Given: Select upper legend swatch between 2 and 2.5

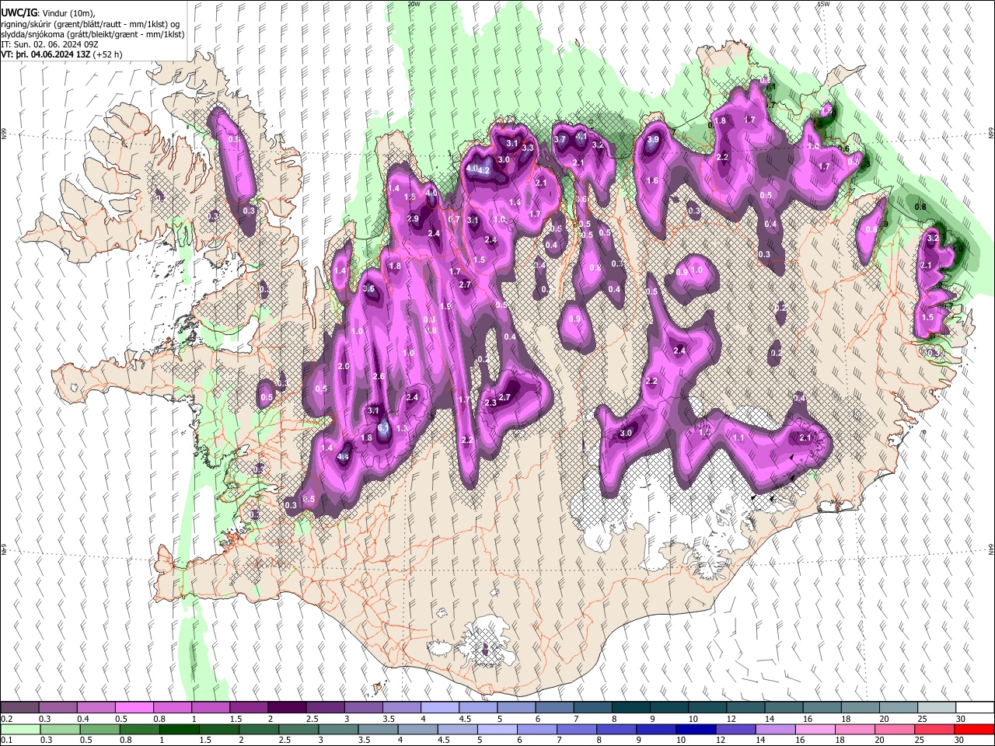Looking at the screenshot, I should (287, 708).
